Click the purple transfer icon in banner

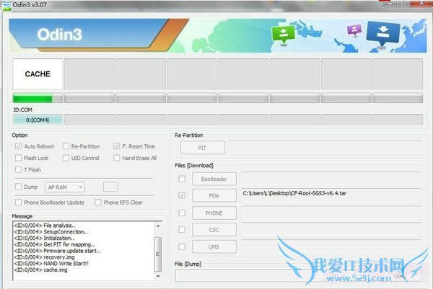[354, 30]
